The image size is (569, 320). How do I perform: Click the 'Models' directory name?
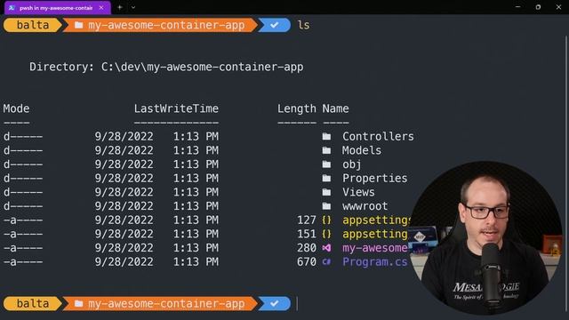362,150
